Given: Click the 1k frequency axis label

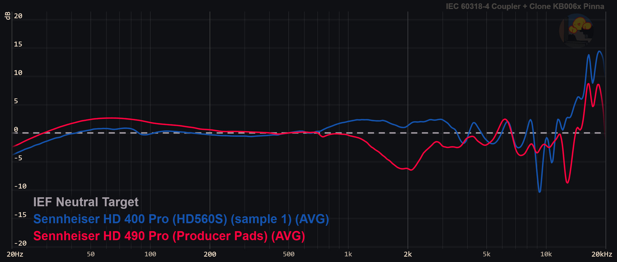Looking at the screenshot, I should [x=348, y=254].
